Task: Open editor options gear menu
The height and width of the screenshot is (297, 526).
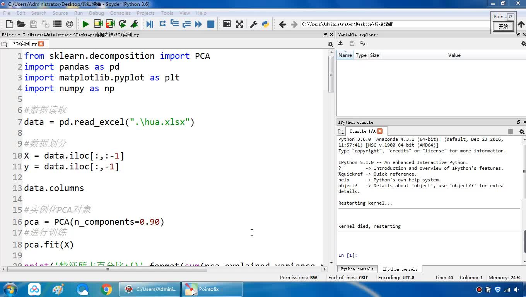Action: [x=330, y=44]
